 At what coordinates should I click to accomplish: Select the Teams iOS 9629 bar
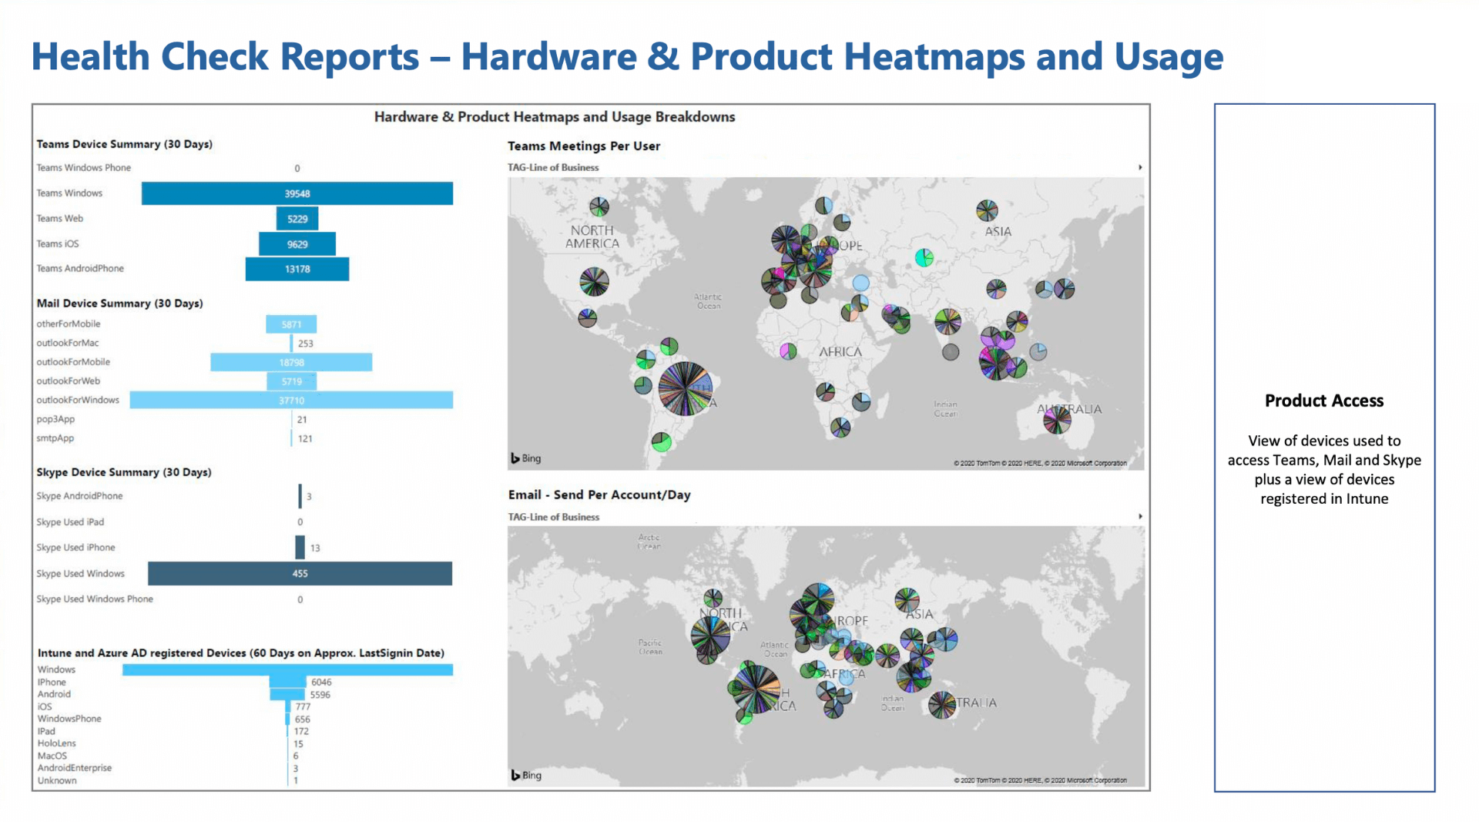pyautogui.click(x=297, y=244)
